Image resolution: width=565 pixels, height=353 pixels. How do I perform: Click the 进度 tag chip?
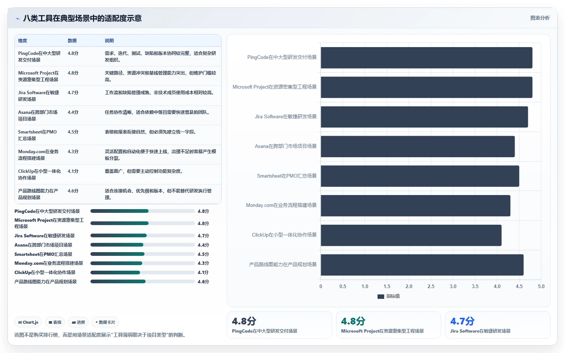(79, 322)
